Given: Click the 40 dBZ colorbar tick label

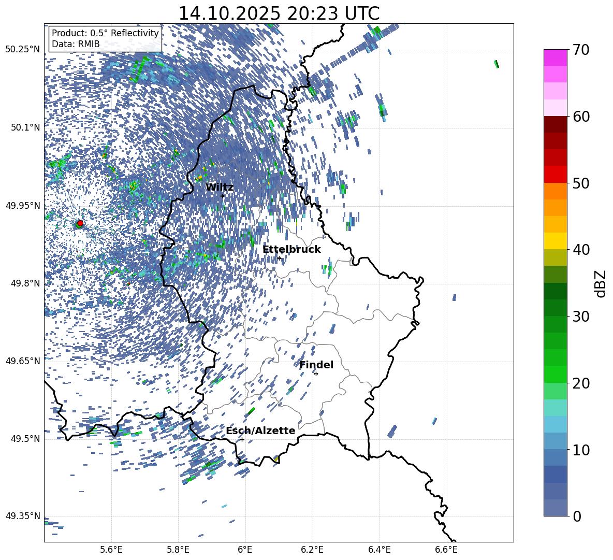Looking at the screenshot, I should click(581, 250).
